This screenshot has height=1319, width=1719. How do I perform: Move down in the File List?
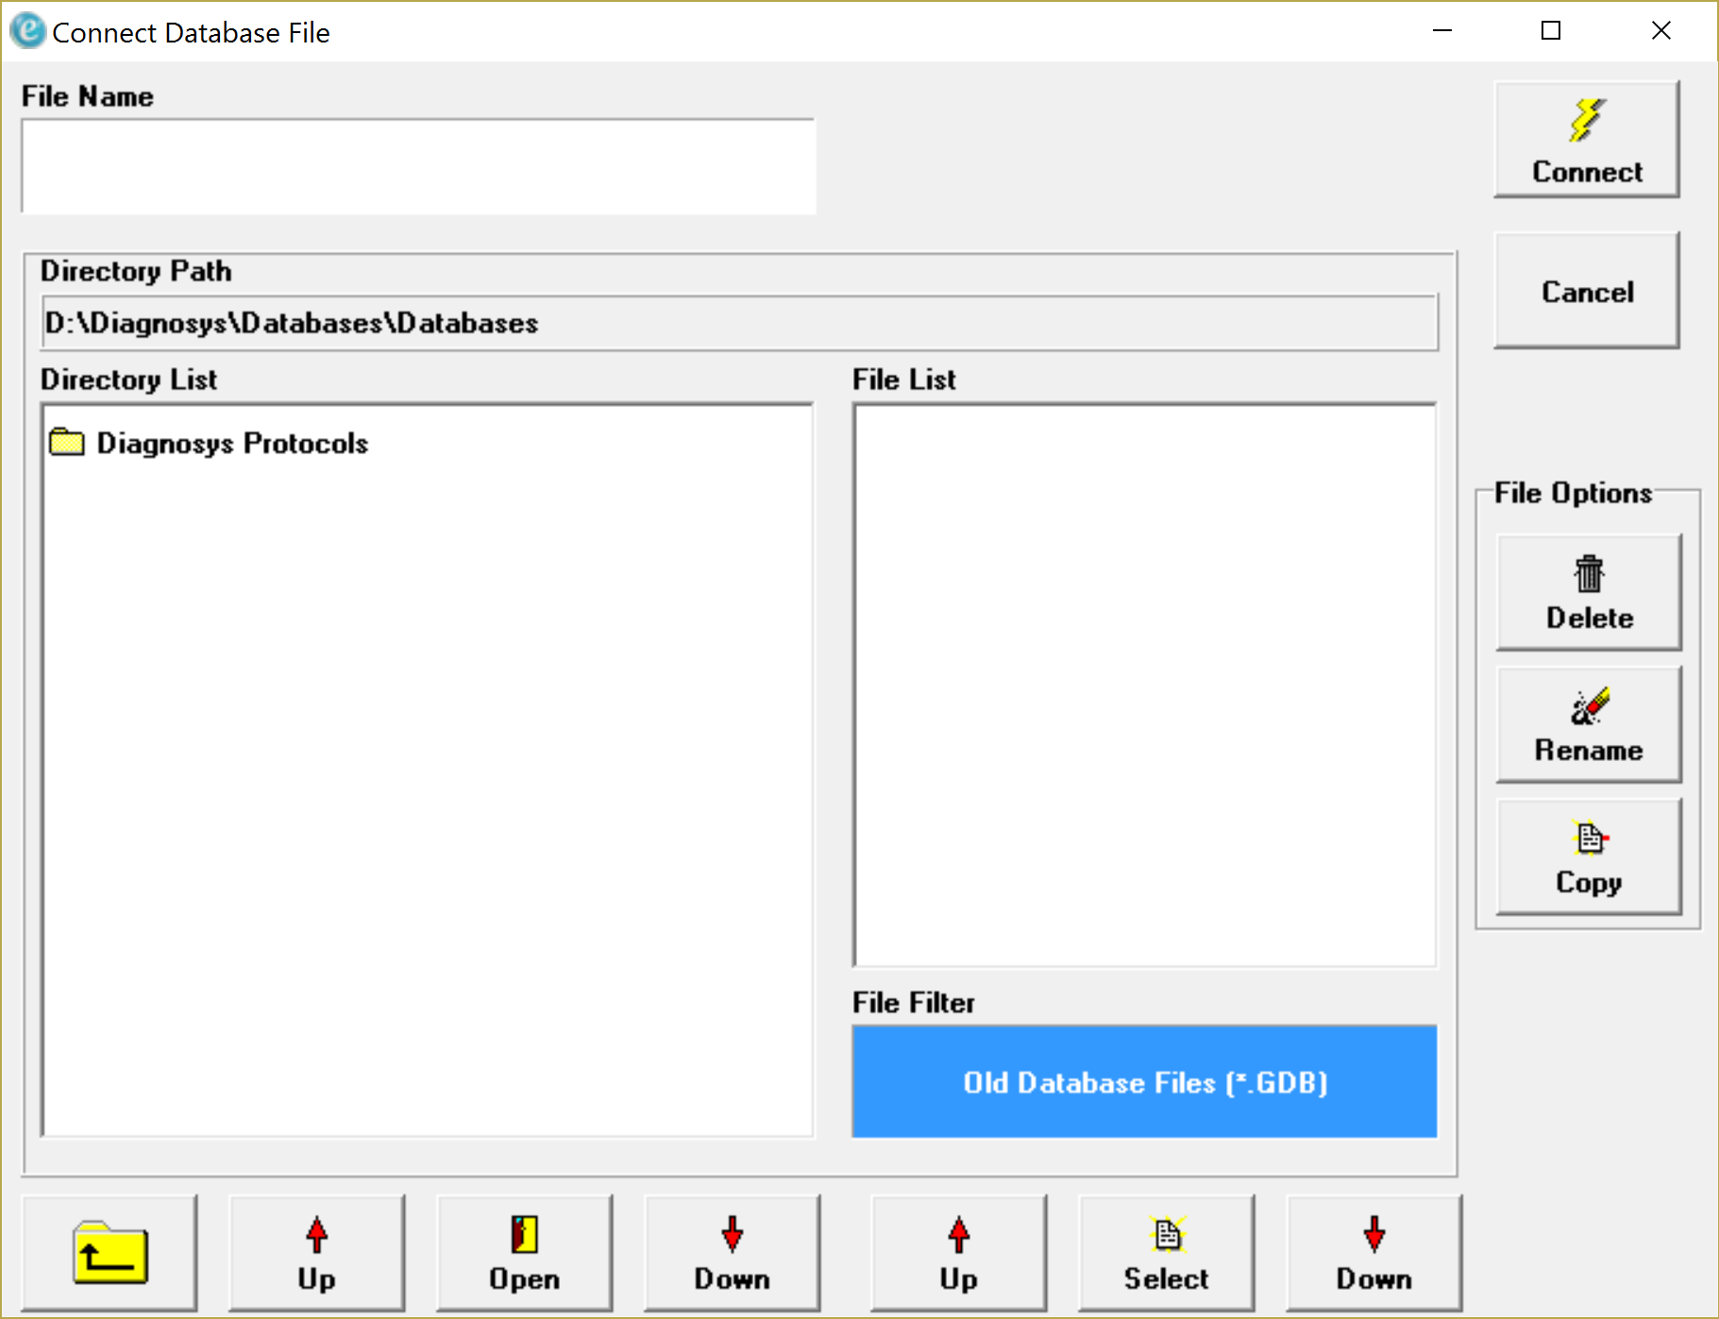point(1374,1253)
